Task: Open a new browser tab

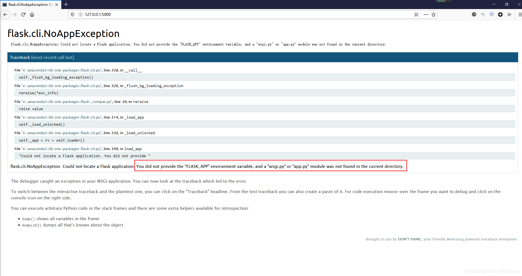Action: pos(66,4)
